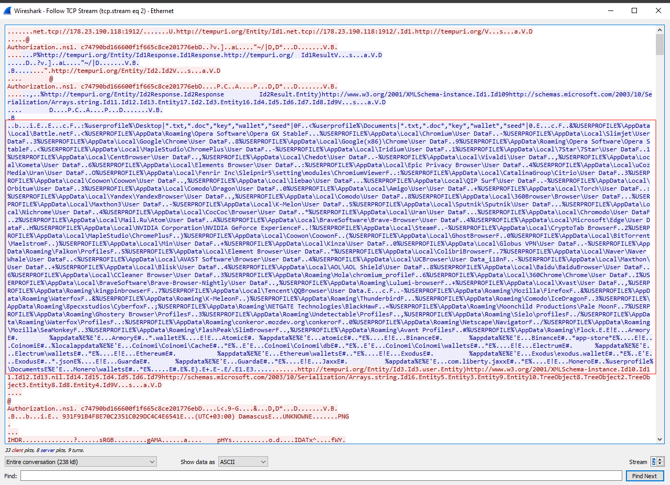Focus the Find text input field
670x485 pixels.
(321, 476)
